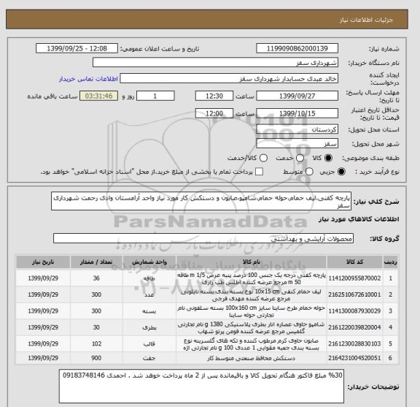This screenshot has height=407, width=420.
Task: Click product code 114130008793029
Action: point(354,311)
